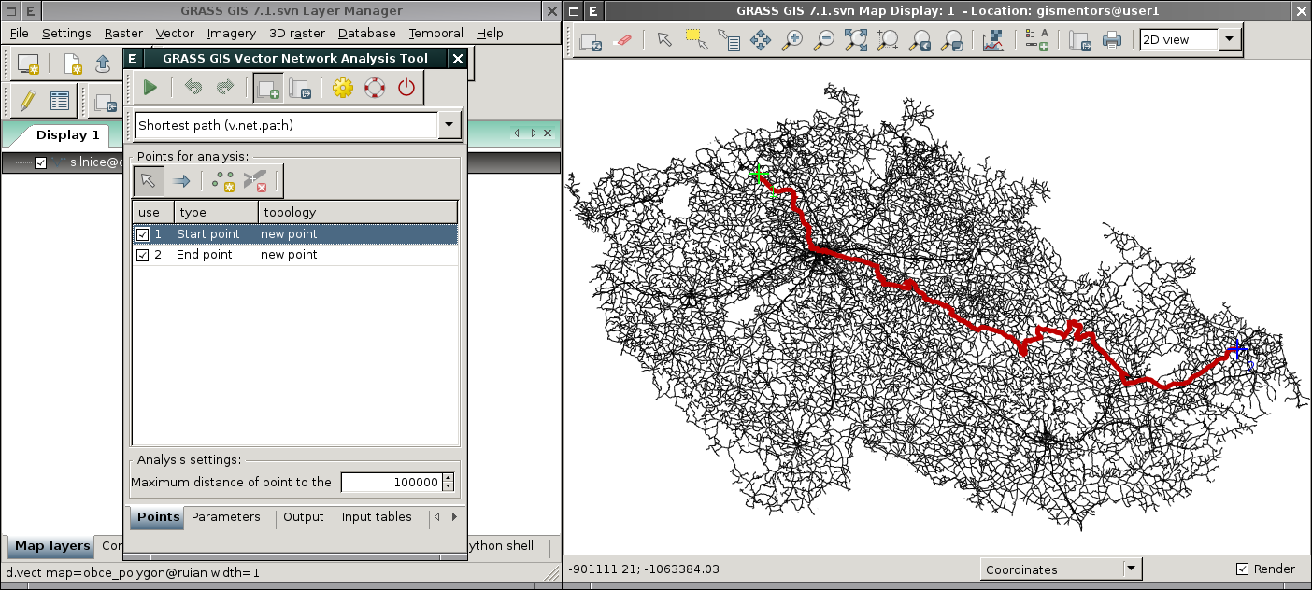Click zoom to map extent icon

(x=856, y=40)
